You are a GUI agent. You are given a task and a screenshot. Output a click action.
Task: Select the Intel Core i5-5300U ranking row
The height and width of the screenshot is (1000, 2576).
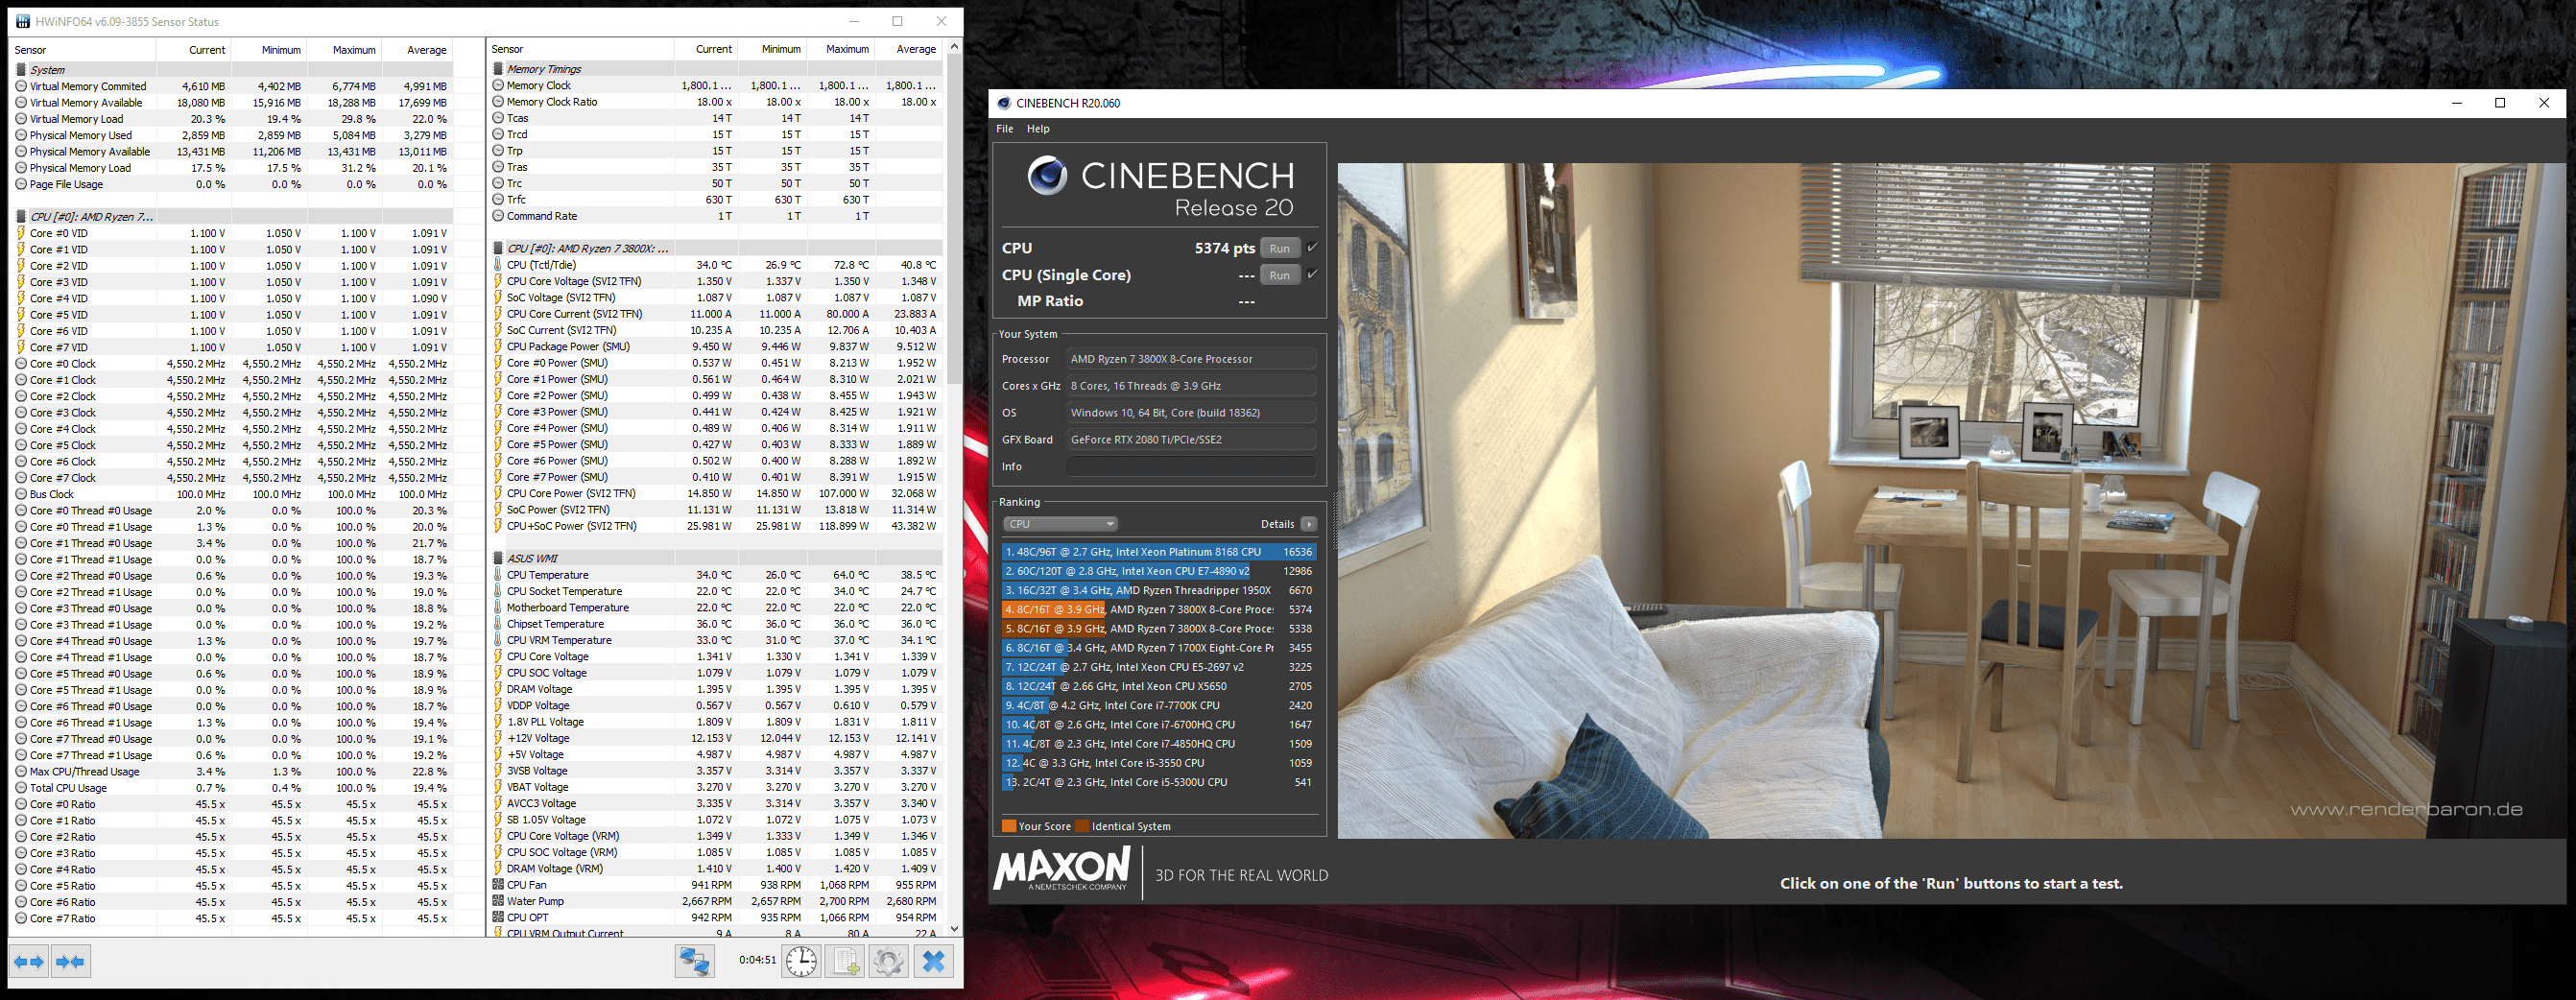[1159, 782]
